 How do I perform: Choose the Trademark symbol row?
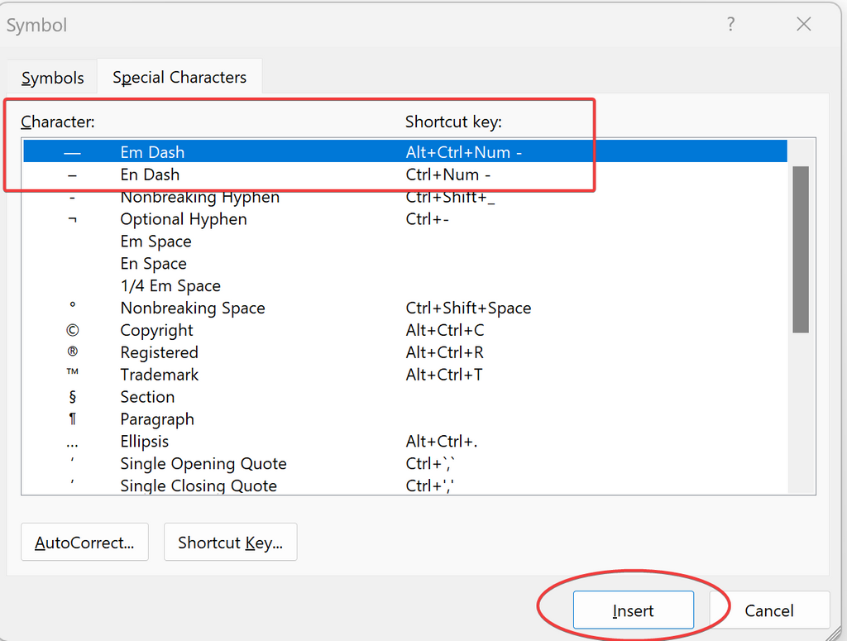click(159, 376)
